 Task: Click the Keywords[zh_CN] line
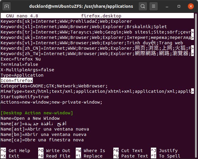click(97, 48)
